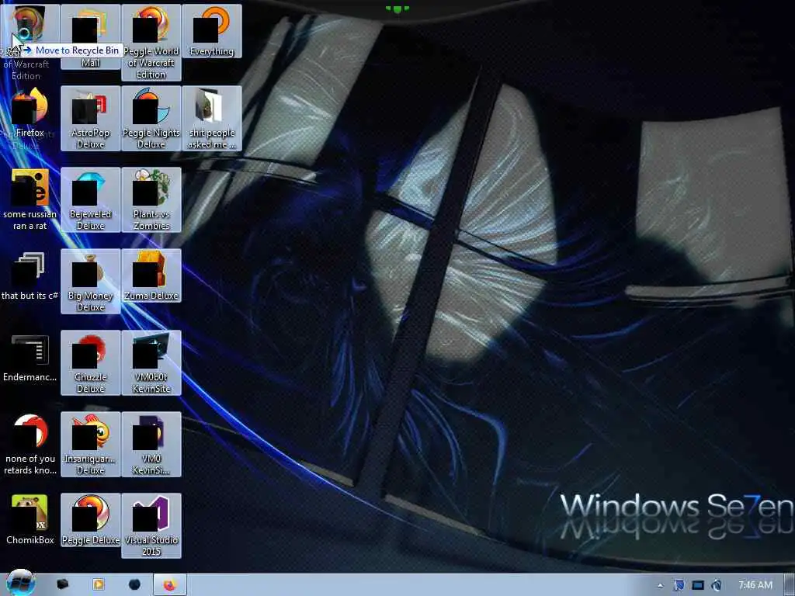Open the monitor-shaped tray icon

(x=698, y=585)
